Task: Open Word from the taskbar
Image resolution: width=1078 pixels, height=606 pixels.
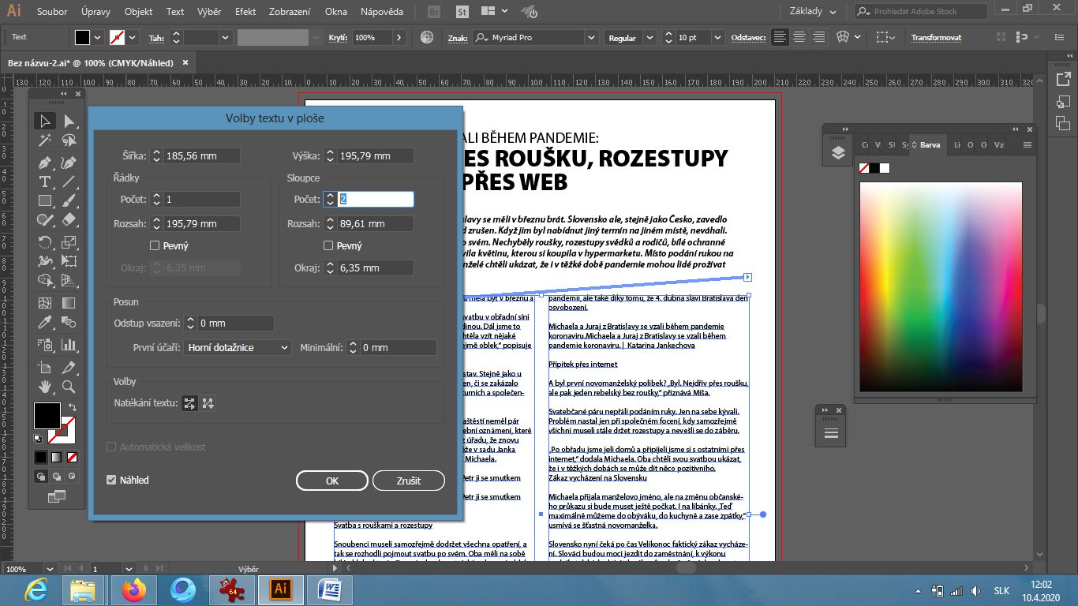Action: pyautogui.click(x=331, y=589)
